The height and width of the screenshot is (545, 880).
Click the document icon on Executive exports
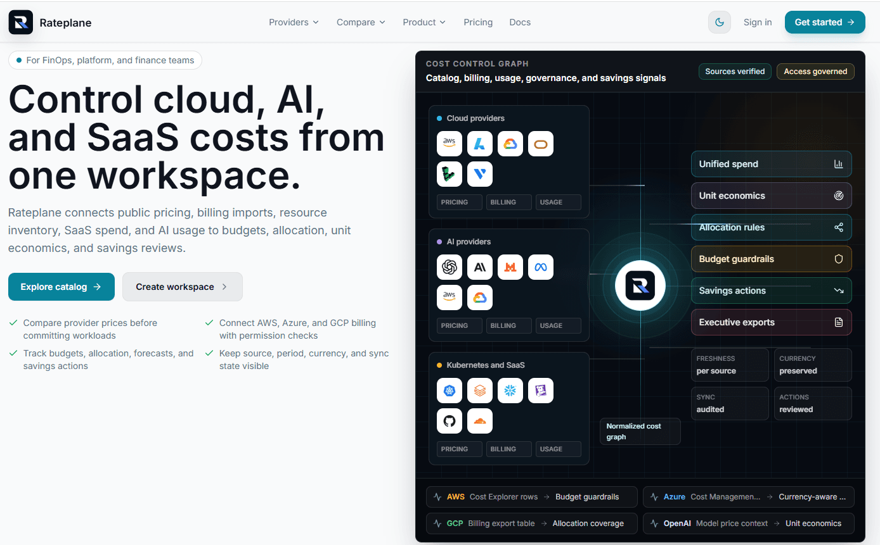pos(839,322)
